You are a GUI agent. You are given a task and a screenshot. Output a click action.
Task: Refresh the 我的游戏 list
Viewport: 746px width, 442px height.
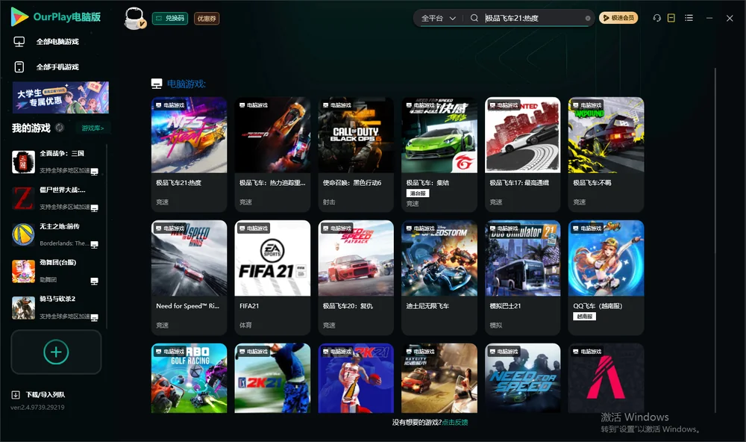(x=60, y=128)
